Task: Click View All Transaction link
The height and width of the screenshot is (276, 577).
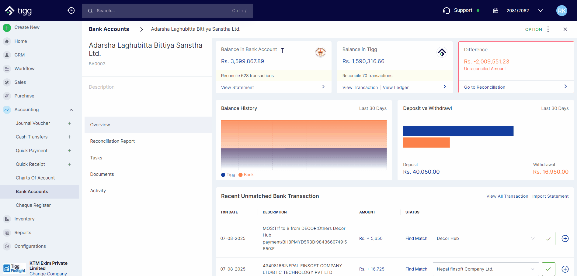Action: click(x=507, y=196)
